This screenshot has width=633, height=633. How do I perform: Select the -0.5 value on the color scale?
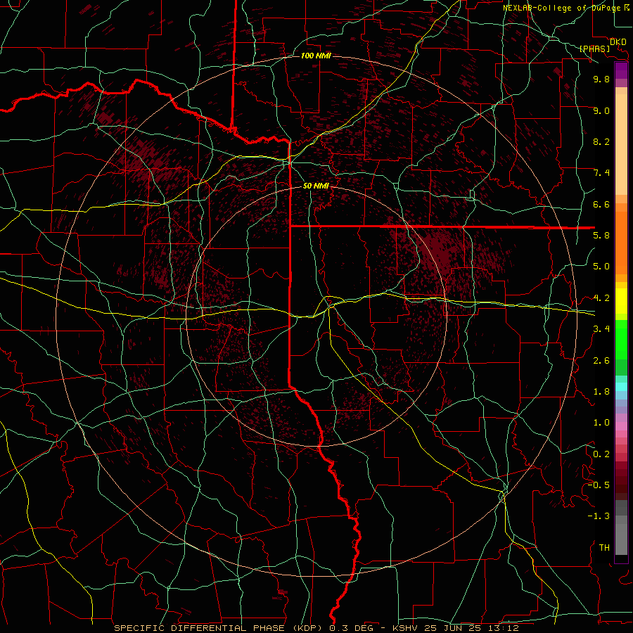[x=599, y=485]
